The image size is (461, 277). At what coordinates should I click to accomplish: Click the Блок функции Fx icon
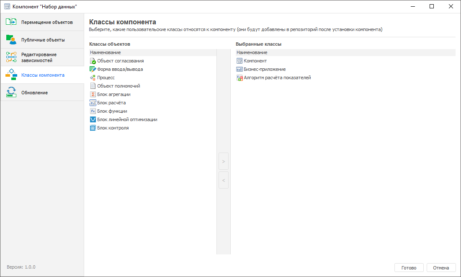[93, 111]
